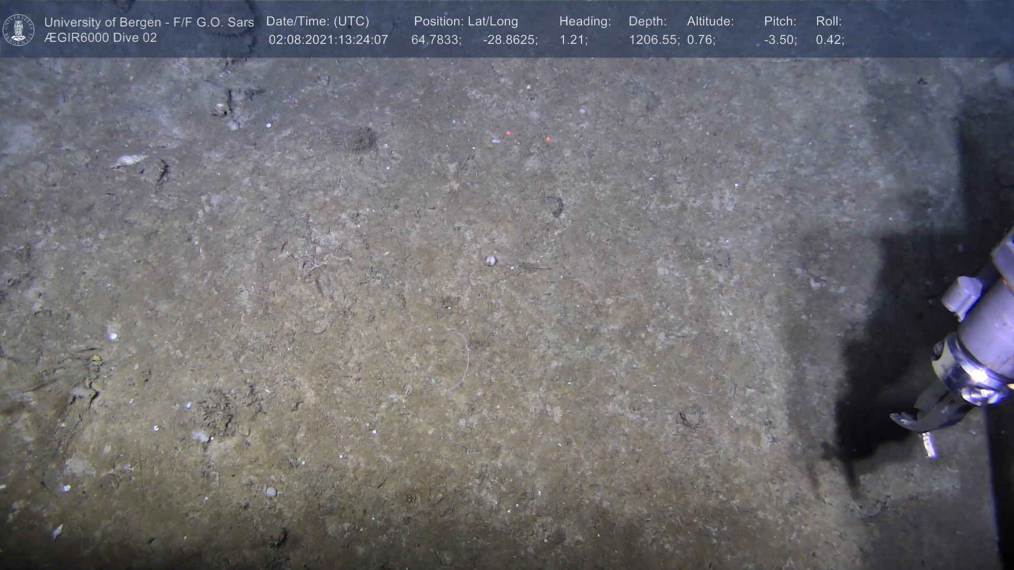Click the Position Lat/Long header
Image resolution: width=1014 pixels, height=570 pixels.
pos(466,22)
